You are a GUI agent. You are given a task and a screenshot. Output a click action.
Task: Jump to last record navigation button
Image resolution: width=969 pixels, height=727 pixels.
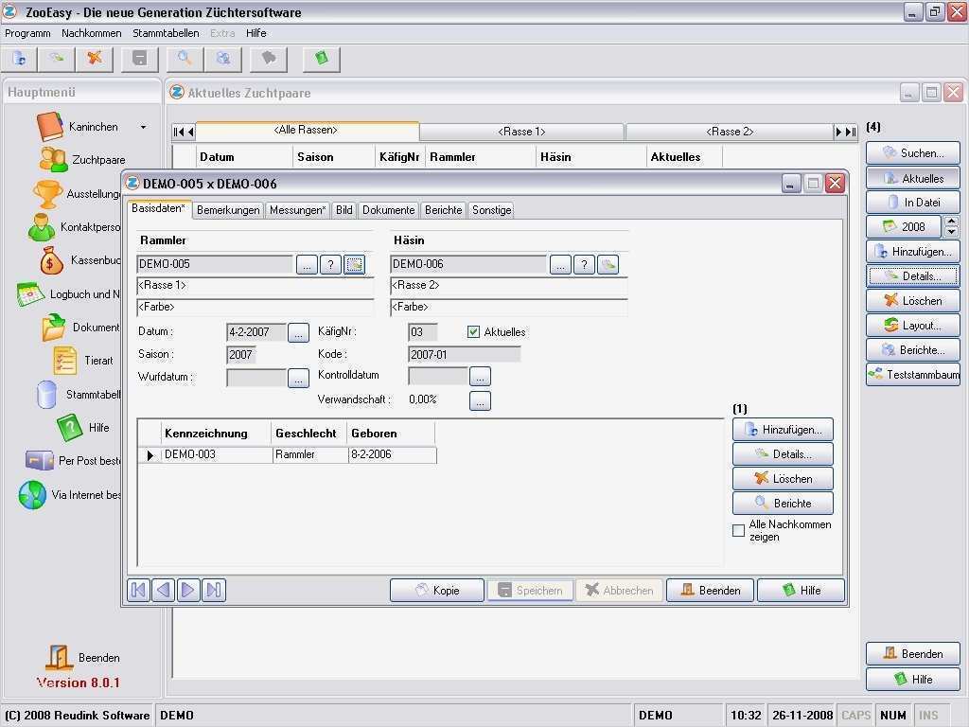click(214, 591)
